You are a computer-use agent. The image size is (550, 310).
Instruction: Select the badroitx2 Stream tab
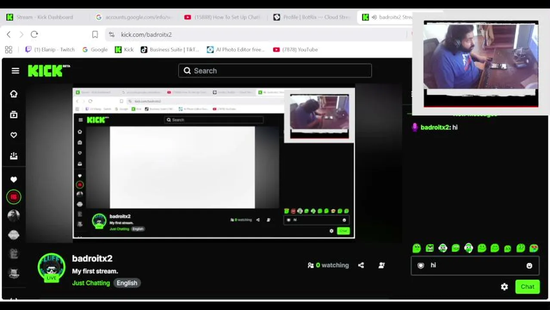tap(387, 17)
